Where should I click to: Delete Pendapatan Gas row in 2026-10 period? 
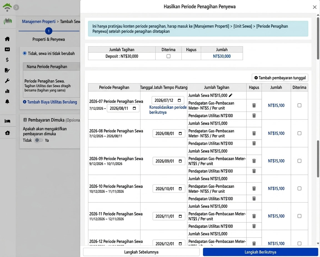tap(254, 188)
